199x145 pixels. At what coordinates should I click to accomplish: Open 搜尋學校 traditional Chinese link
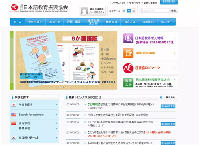click(x=24, y=128)
